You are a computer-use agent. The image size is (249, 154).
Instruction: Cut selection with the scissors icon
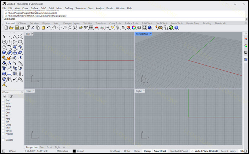coord(33,28)
